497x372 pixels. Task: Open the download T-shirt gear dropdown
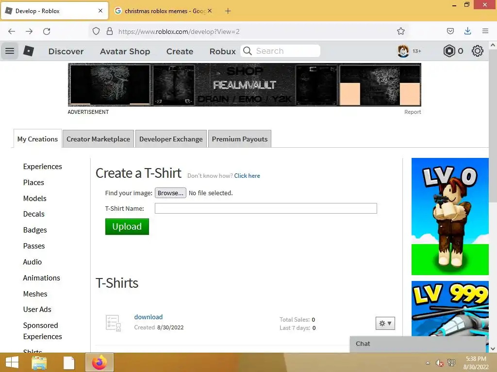(x=385, y=323)
